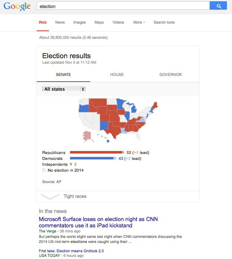Go to the Maps search tab
232x259 pixels.
tap(99, 22)
